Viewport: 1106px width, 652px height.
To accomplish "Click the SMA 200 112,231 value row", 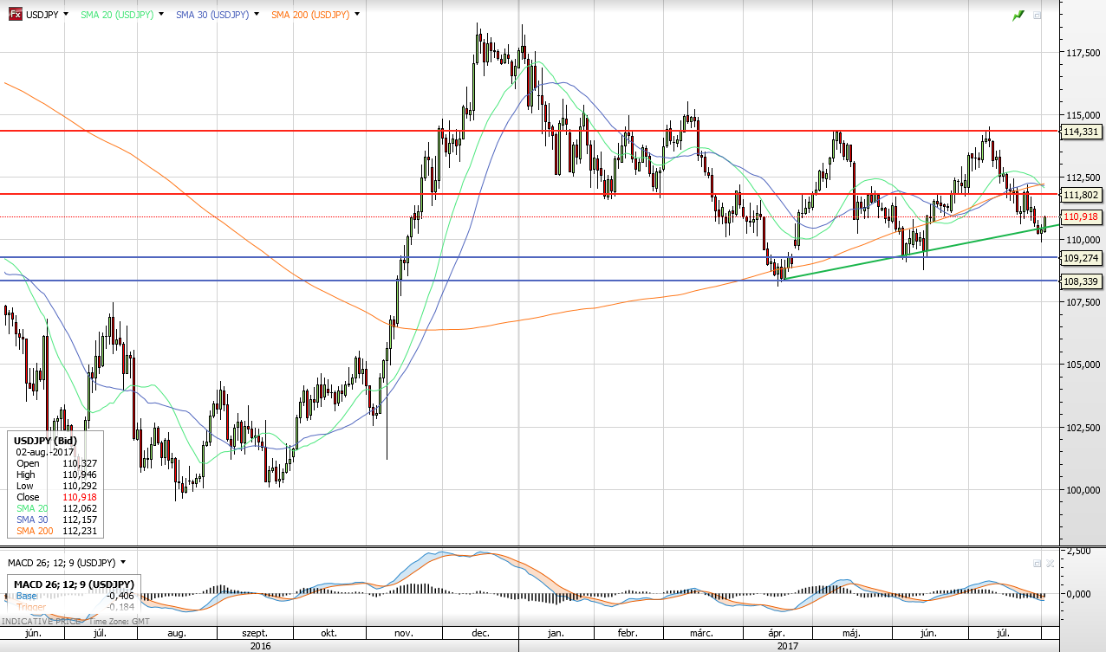I will 57,531.
